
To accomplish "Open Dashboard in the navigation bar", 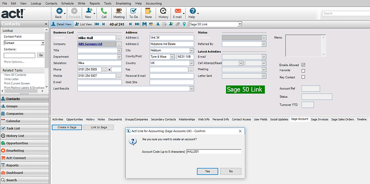I will 25,172.
